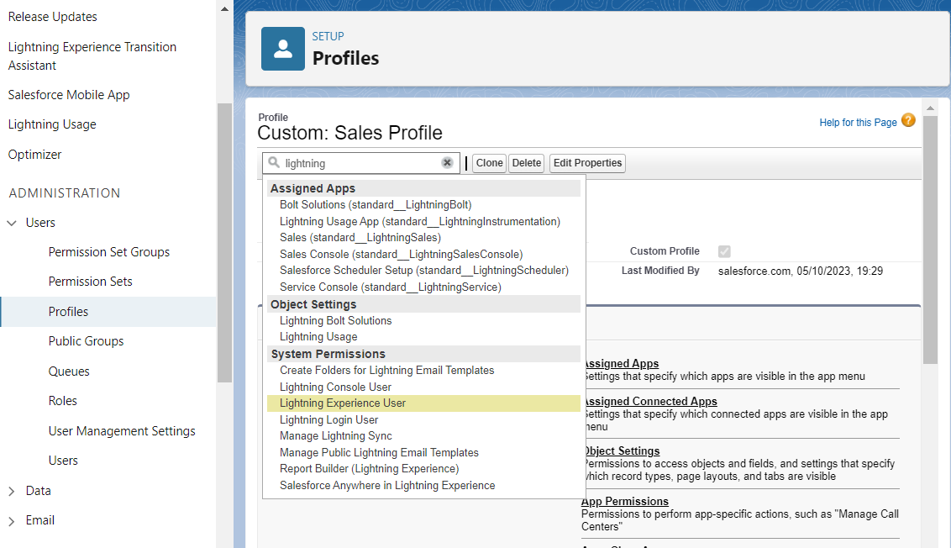Click the profile page scrollbar thumb

click(x=930, y=240)
